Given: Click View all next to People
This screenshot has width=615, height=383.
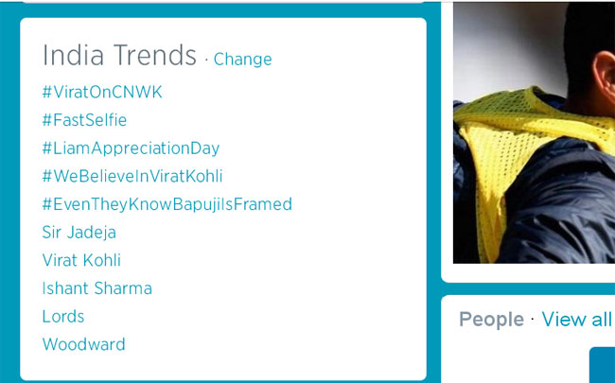Looking at the screenshot, I should point(576,320).
